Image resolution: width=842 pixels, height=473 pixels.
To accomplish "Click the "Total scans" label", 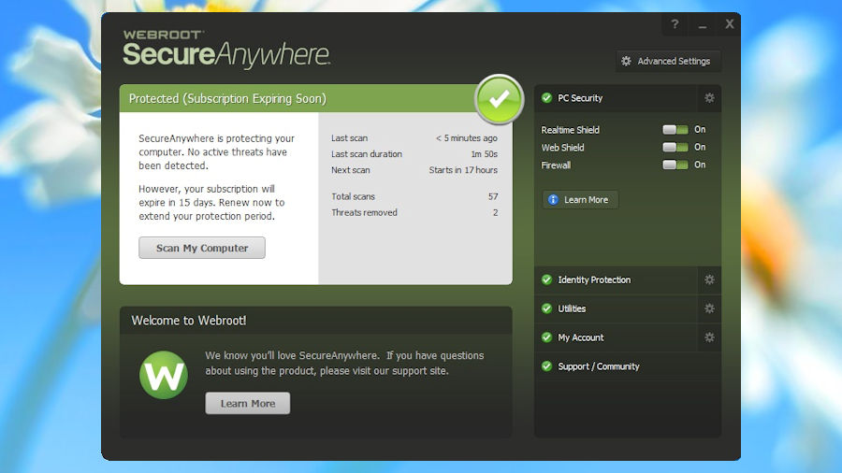I will click(x=353, y=197).
